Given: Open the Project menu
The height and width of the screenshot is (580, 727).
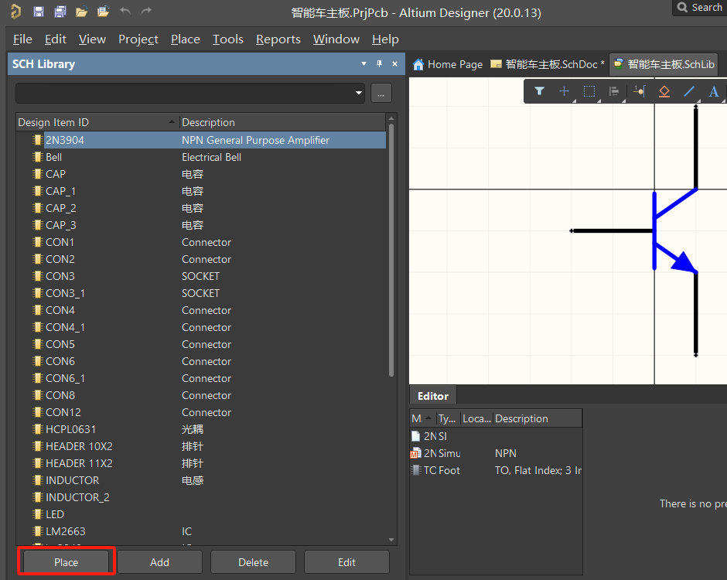Looking at the screenshot, I should click(x=138, y=39).
